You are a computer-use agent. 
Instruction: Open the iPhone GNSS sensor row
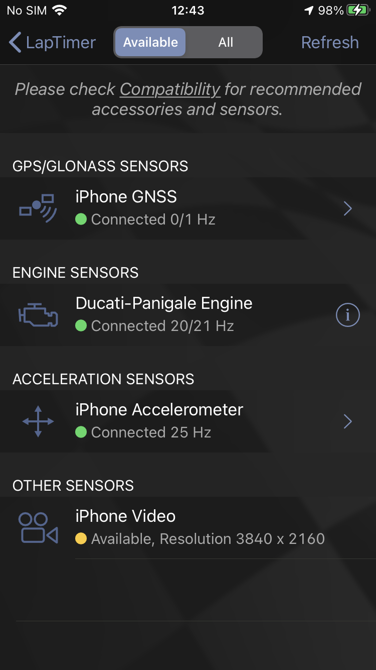tap(188, 208)
